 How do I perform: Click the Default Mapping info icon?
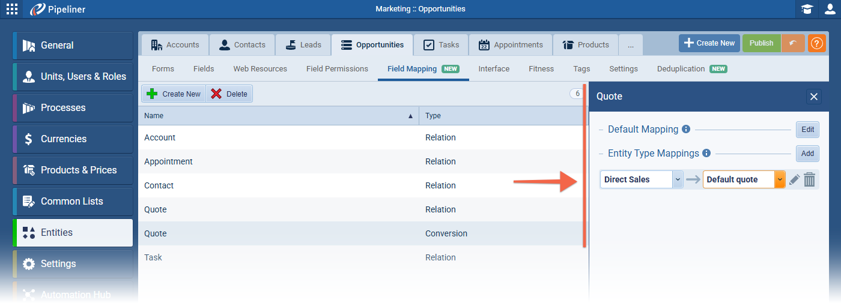[686, 129]
